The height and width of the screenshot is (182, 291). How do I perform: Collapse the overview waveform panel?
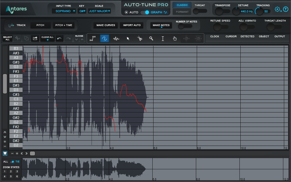click(x=5, y=154)
